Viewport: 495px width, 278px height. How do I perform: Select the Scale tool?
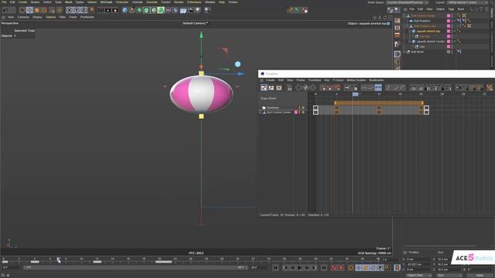pos(37,10)
